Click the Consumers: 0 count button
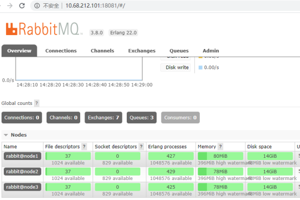300x200 pixels. click(180, 117)
